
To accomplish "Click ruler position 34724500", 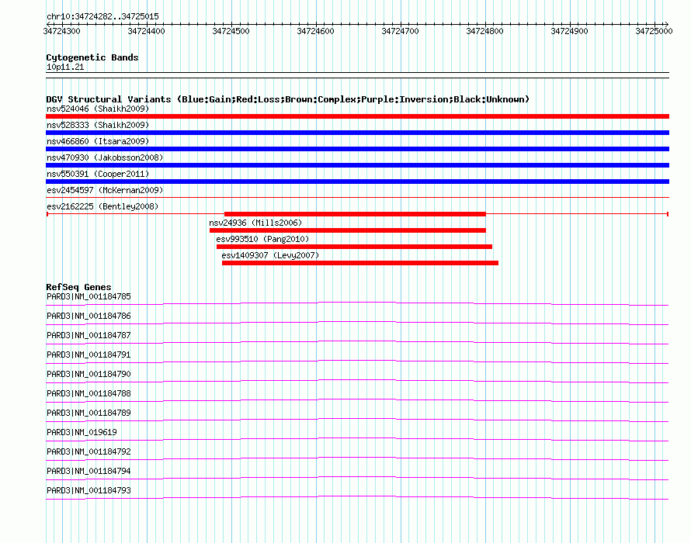I will click(231, 31).
